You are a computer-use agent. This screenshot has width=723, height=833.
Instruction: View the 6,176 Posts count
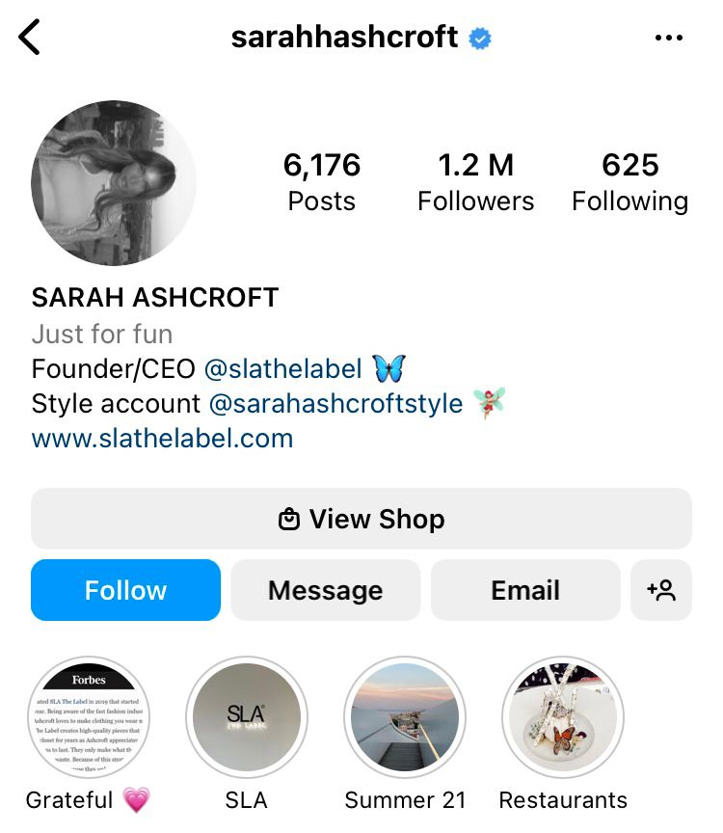322,182
